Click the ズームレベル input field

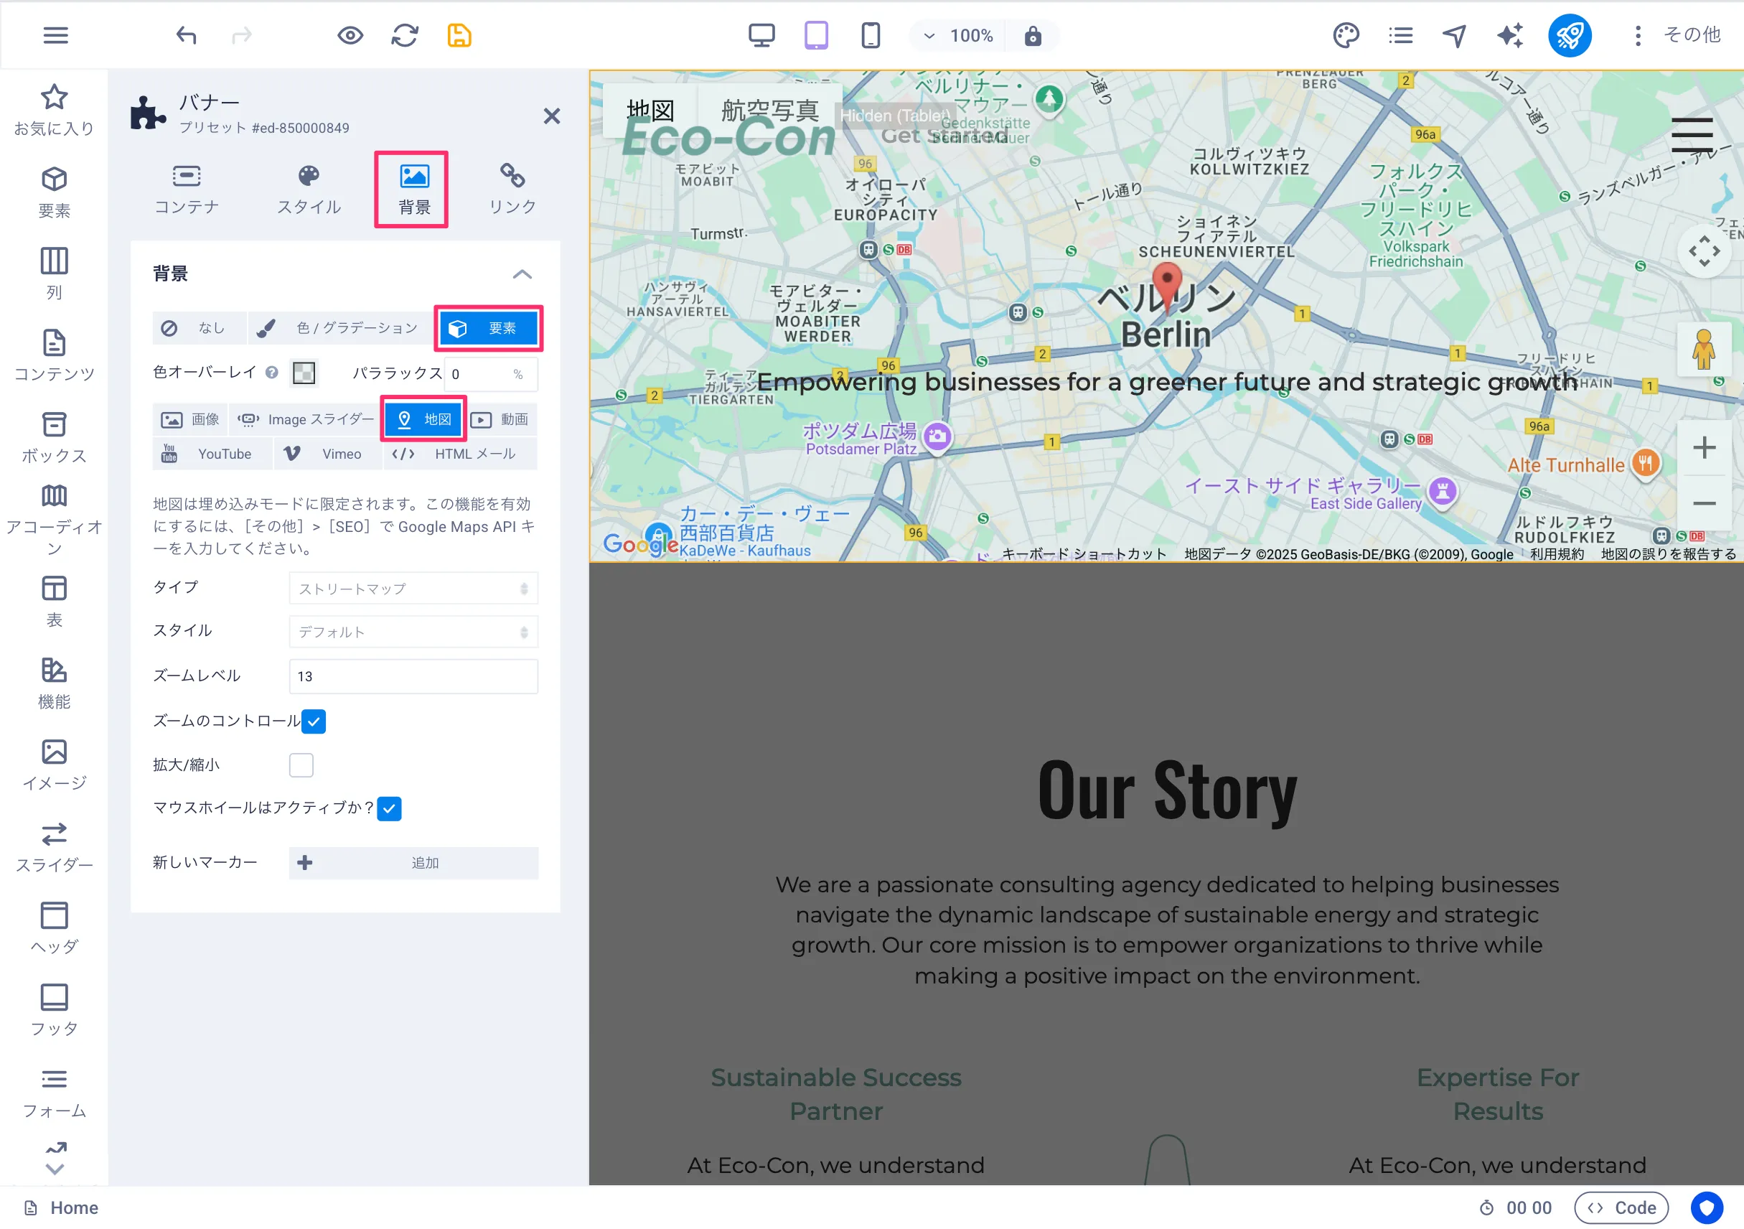point(413,676)
